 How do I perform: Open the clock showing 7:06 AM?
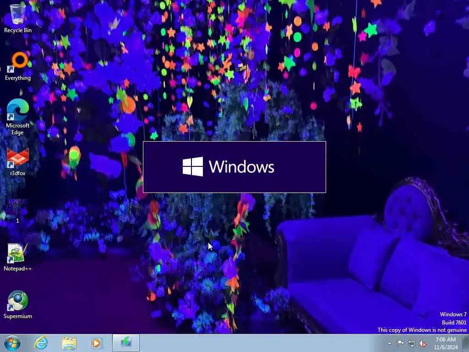(x=446, y=343)
